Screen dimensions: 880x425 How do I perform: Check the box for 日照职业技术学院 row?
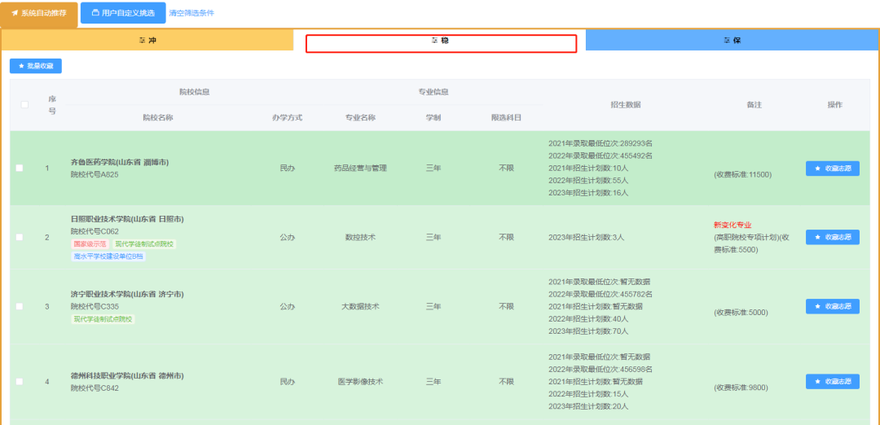[x=20, y=238]
